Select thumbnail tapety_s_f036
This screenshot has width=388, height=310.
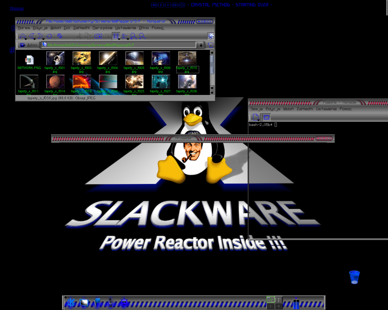click(x=187, y=82)
